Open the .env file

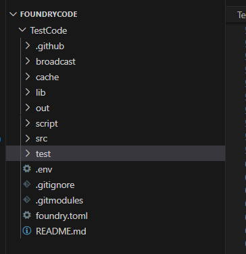(x=44, y=170)
